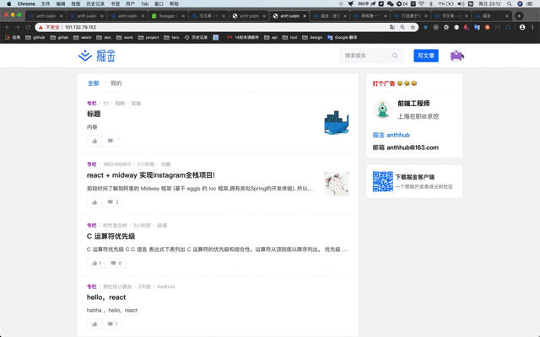540x337 pixels.
Task: Click the browser reload button
Action: click(x=28, y=27)
